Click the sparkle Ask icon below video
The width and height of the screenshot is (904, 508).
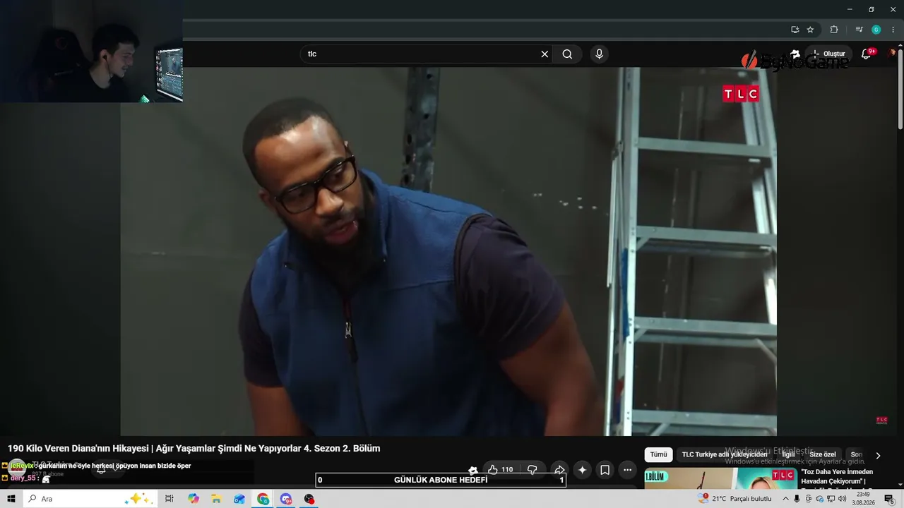click(x=582, y=470)
